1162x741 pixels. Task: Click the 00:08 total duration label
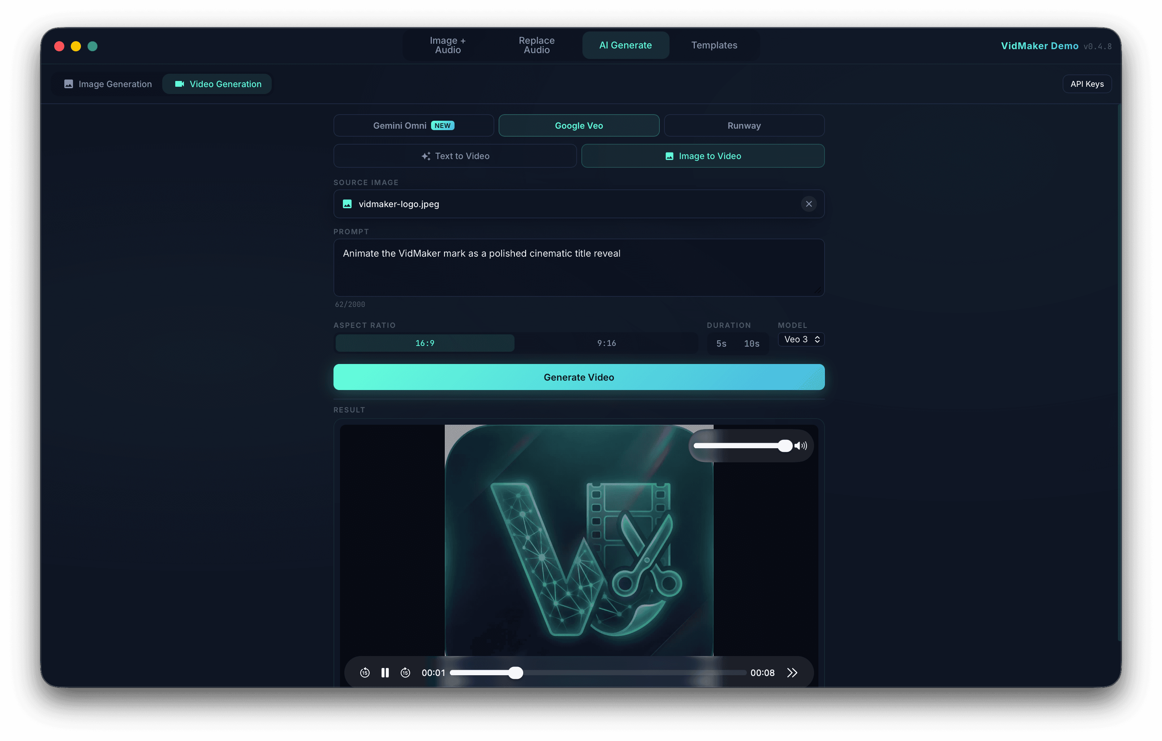(x=762, y=673)
